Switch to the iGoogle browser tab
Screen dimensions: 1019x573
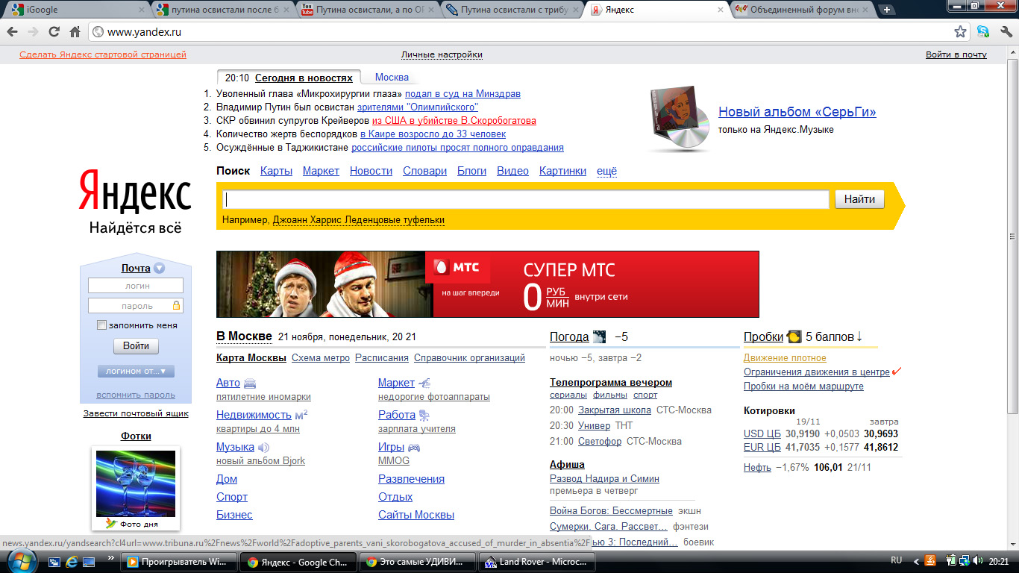point(75,10)
